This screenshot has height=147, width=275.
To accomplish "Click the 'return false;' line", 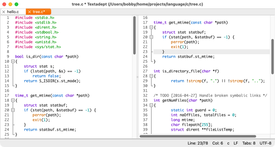I will (x=47, y=76).
